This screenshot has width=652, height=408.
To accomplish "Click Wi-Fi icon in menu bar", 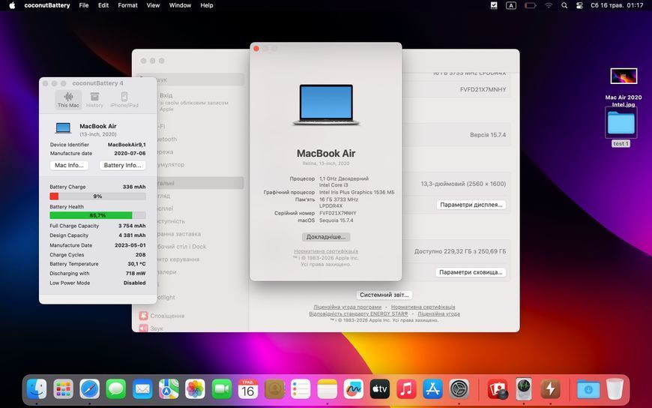I will [549, 5].
